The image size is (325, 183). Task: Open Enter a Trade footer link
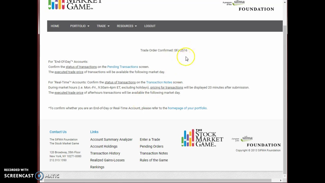pos(150,140)
